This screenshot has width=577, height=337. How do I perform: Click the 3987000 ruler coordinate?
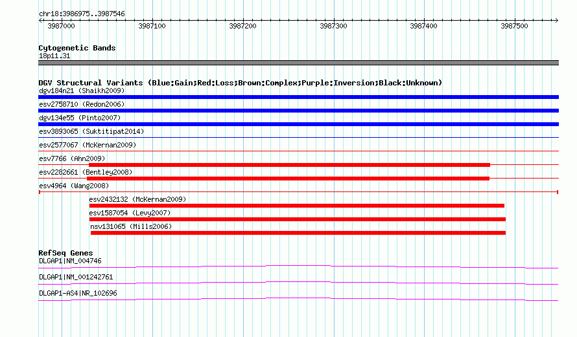click(x=61, y=26)
